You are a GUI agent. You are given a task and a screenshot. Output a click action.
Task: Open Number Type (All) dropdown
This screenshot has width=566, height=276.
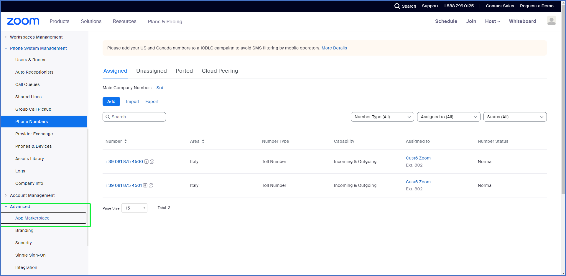(382, 117)
